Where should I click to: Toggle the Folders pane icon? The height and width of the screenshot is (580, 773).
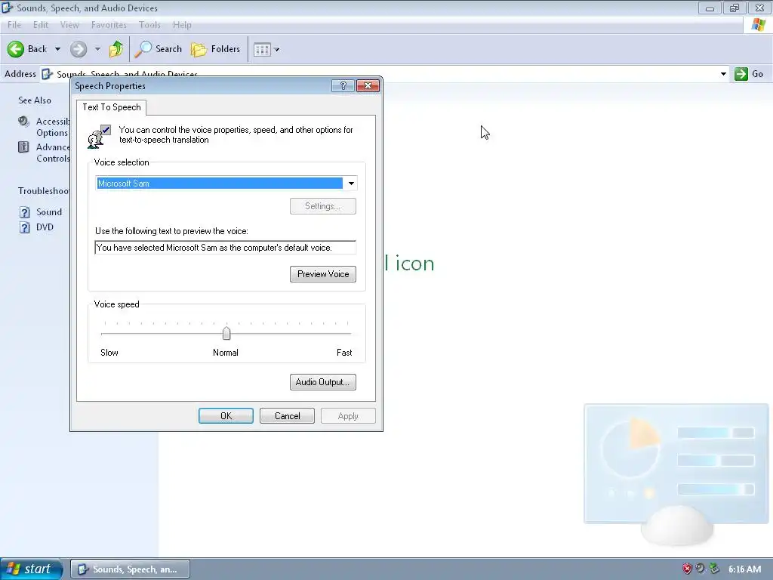click(199, 49)
